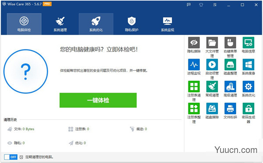Click the 文件 history icon
Image resolution: width=263 pixels, height=163 pixels.
click(10, 129)
